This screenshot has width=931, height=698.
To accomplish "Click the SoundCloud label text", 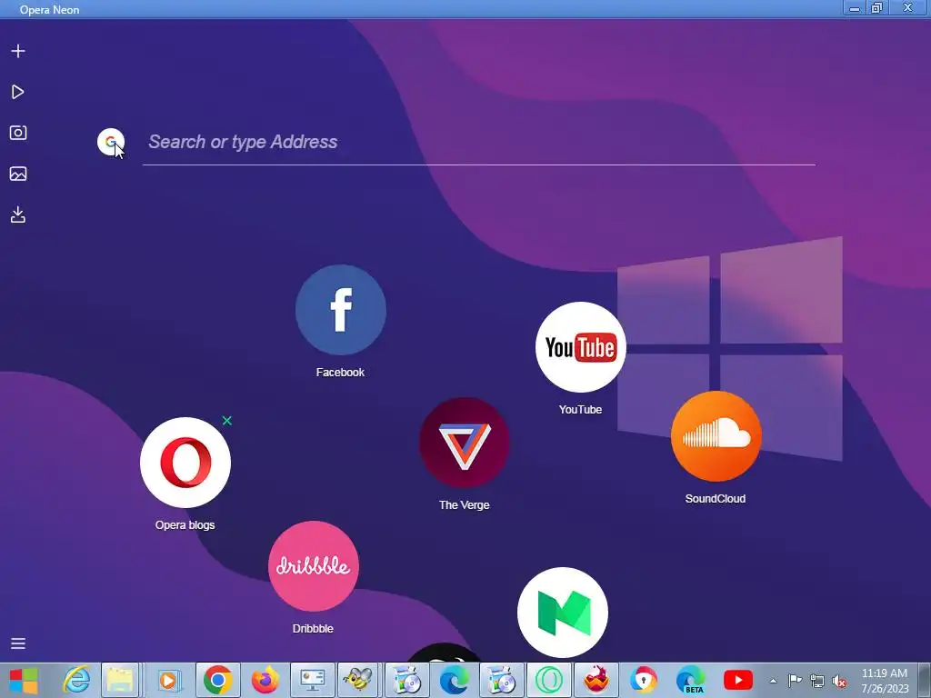I will 716,499.
